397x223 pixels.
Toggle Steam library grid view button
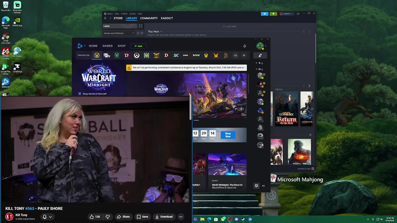coord(141,26)
